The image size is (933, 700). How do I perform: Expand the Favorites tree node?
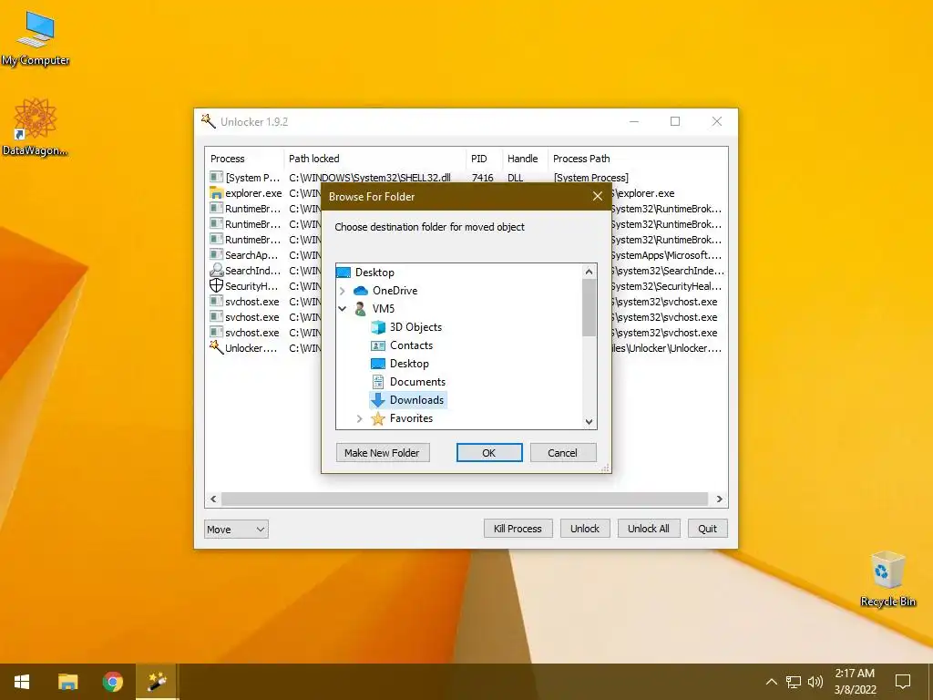tap(359, 419)
